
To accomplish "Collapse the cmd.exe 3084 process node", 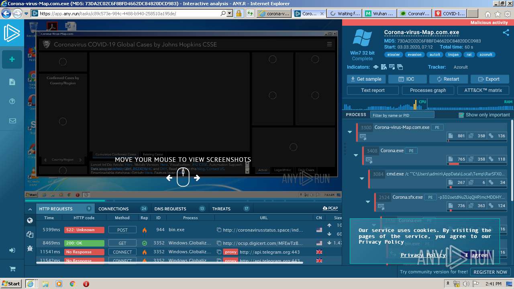I will click(x=362, y=178).
